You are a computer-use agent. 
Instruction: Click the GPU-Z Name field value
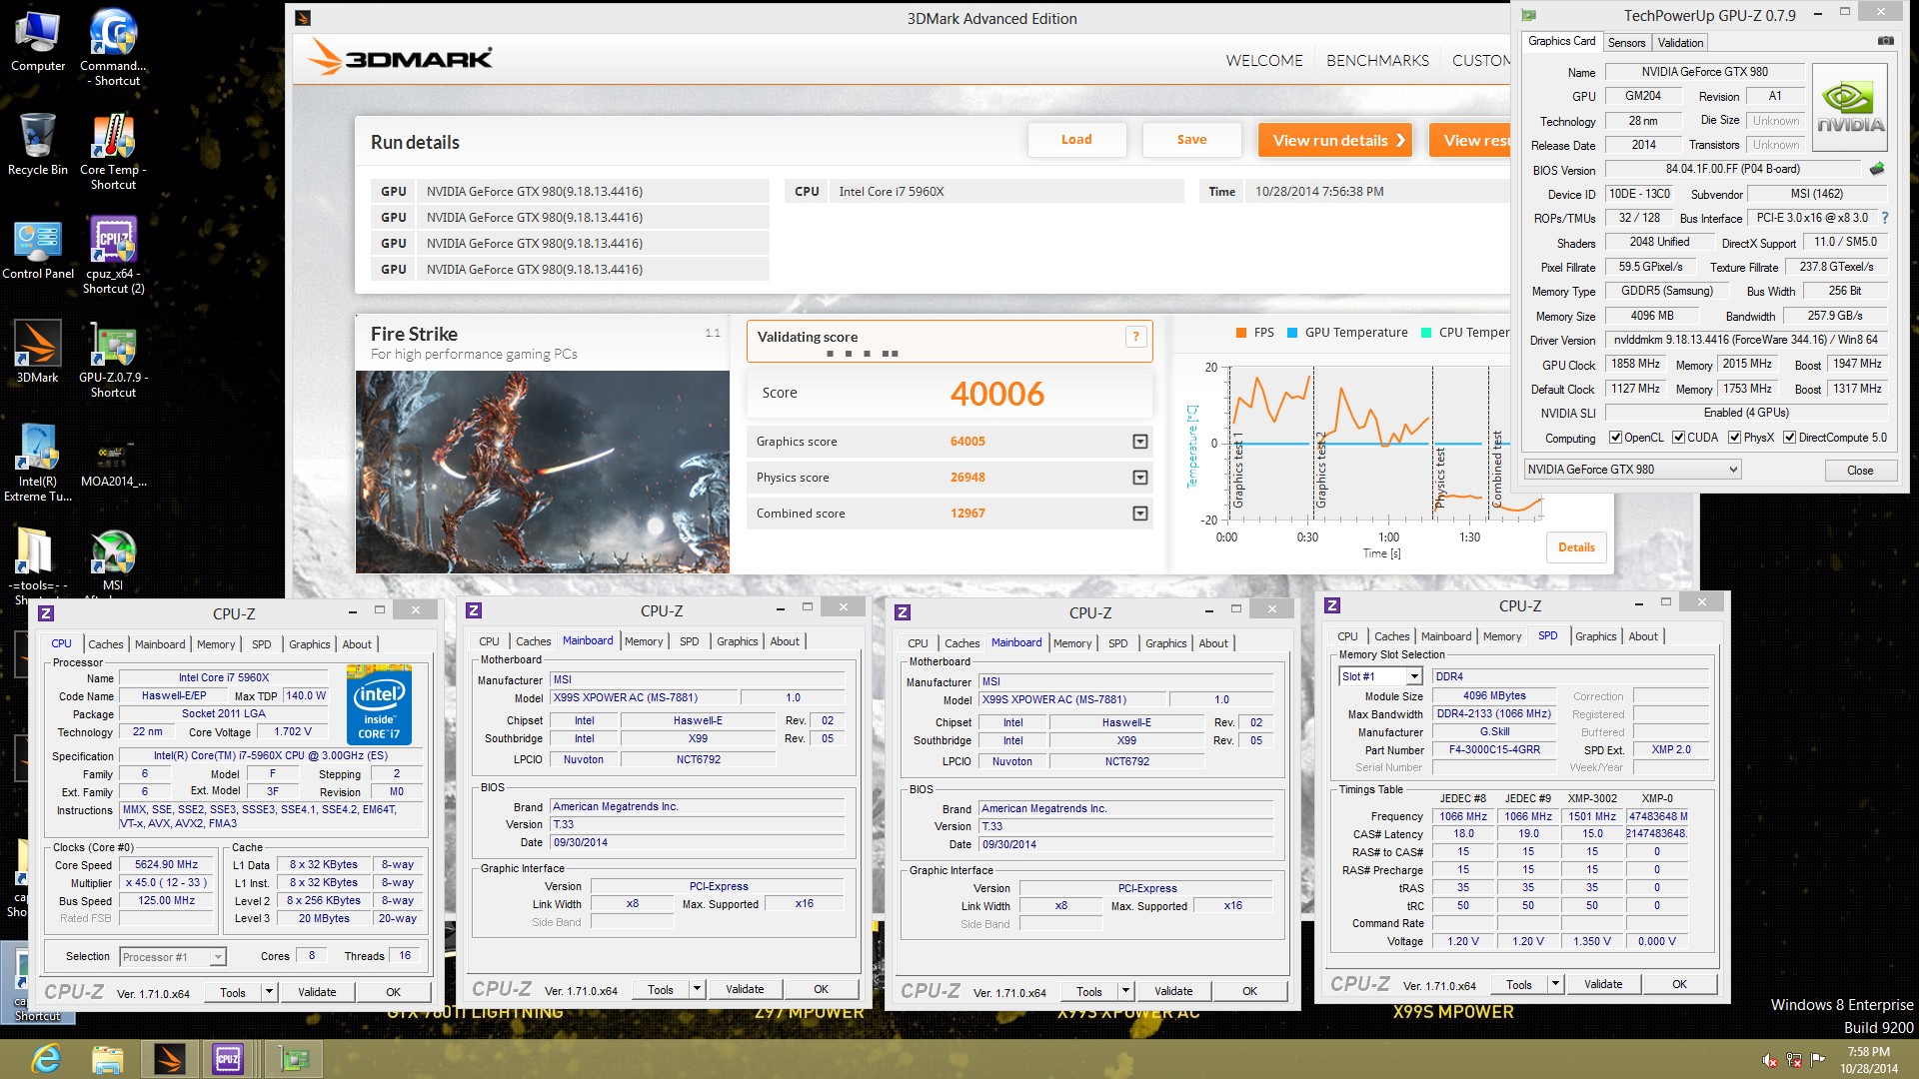[1704, 72]
